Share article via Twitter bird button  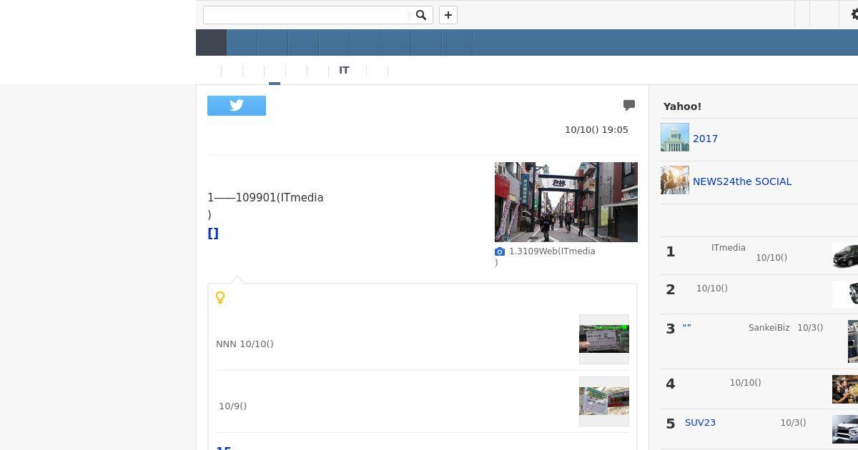[237, 106]
